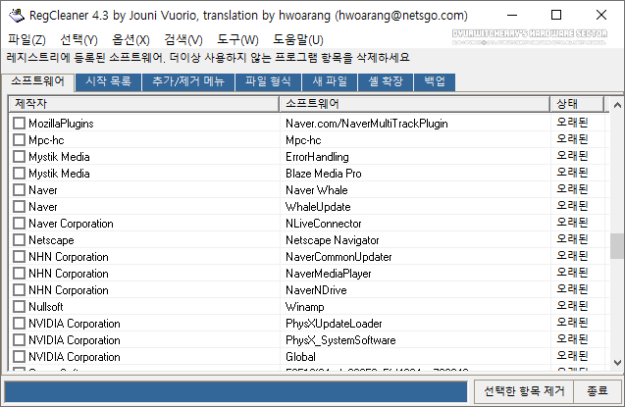Select the NaverMediaPlayer software entry
The width and height of the screenshot is (625, 407).
coord(328,274)
